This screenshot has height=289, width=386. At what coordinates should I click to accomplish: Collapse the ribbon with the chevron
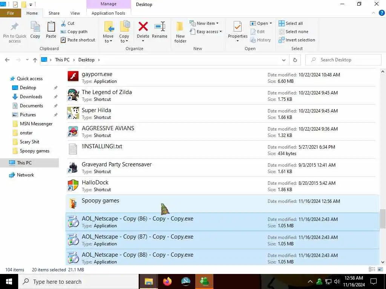tap(374, 13)
